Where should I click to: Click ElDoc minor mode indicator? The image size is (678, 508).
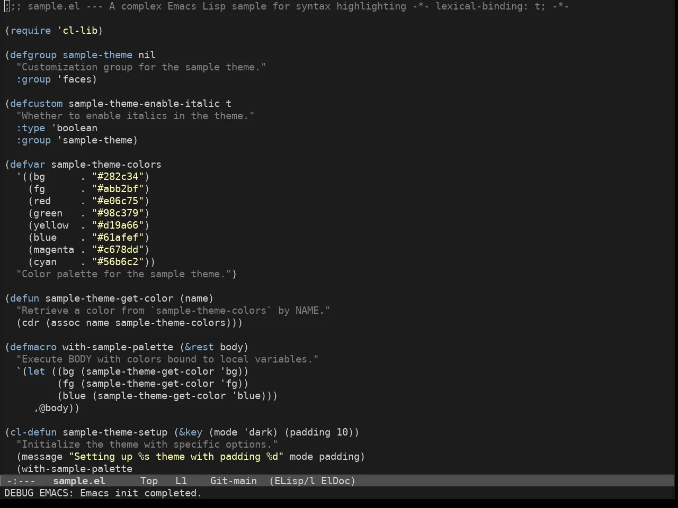point(335,481)
